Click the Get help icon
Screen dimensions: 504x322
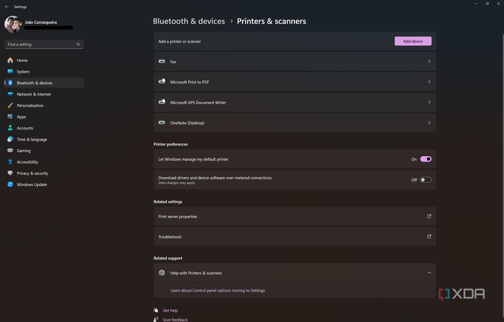click(x=156, y=310)
